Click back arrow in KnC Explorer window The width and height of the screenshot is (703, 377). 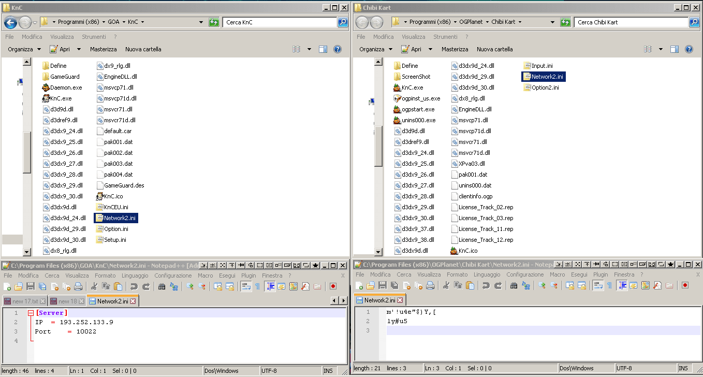tap(10, 22)
